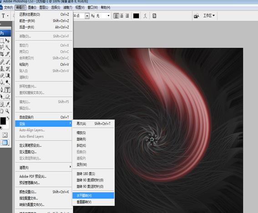Choose 旋转 180 度 in submenu
Image resolution: width=258 pixels, height=213 pixels.
93,174
